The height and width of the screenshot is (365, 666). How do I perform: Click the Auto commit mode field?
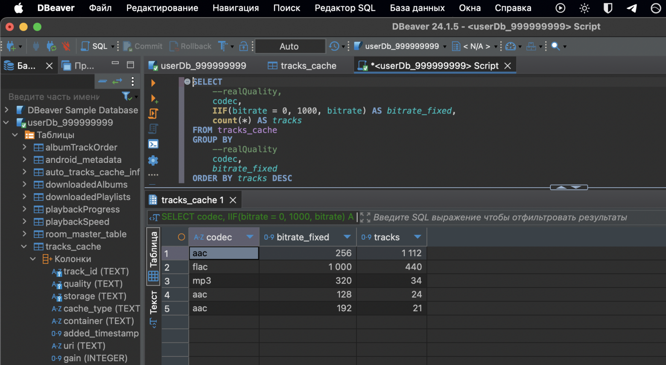point(289,46)
